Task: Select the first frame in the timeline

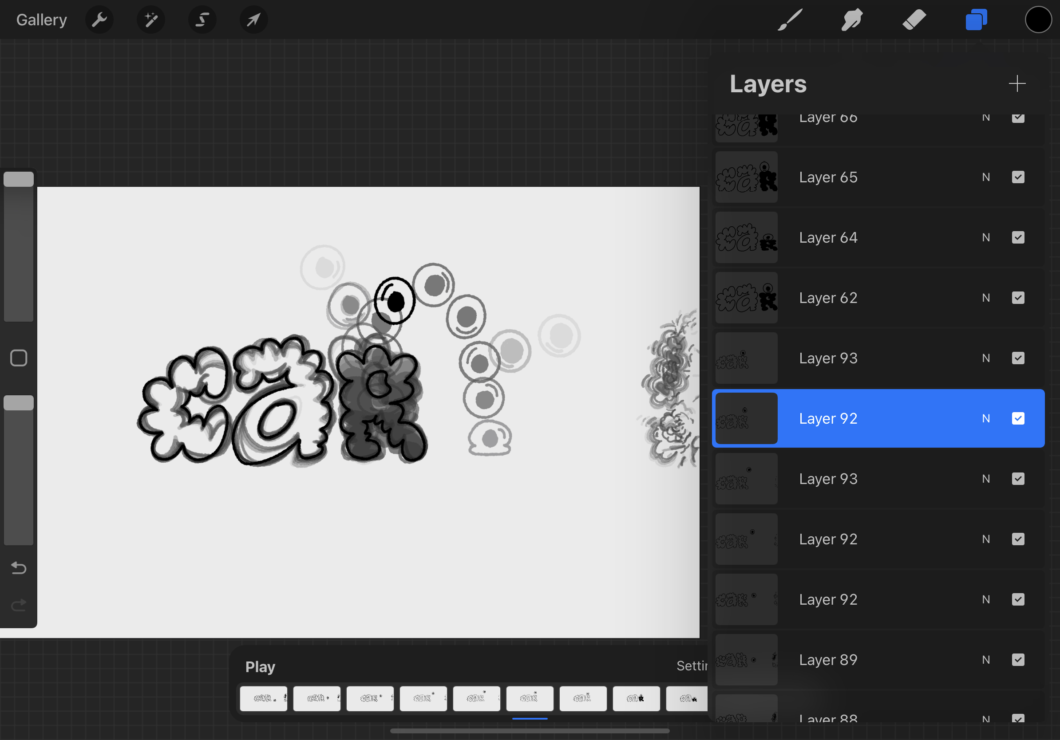Action: [x=264, y=698]
